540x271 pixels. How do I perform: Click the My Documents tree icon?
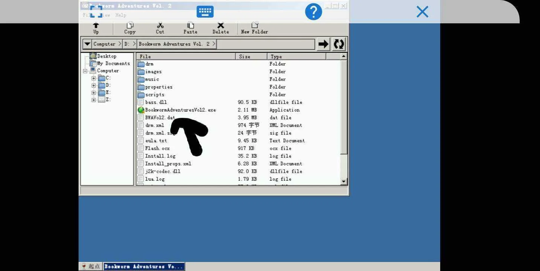[x=93, y=64]
